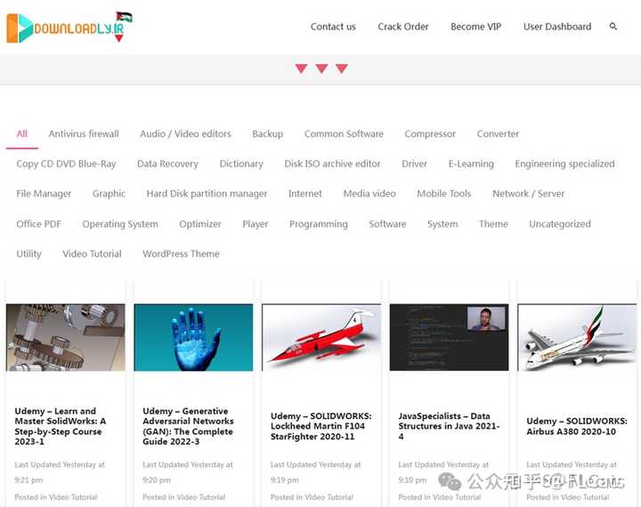Filter by Copy CD DVD Blue-Ray

(x=66, y=164)
